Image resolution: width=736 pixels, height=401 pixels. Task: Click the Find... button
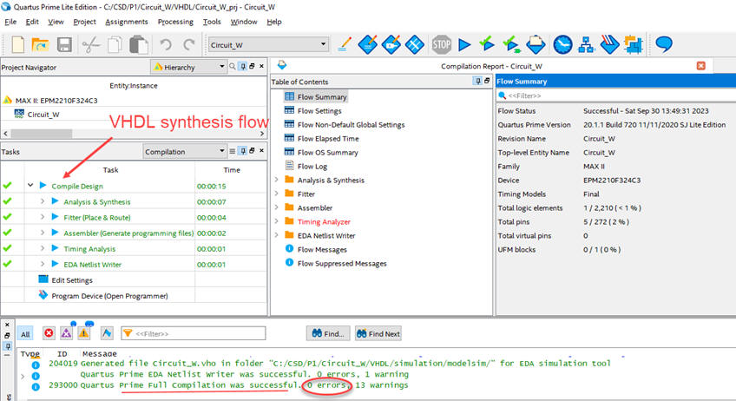pos(328,333)
